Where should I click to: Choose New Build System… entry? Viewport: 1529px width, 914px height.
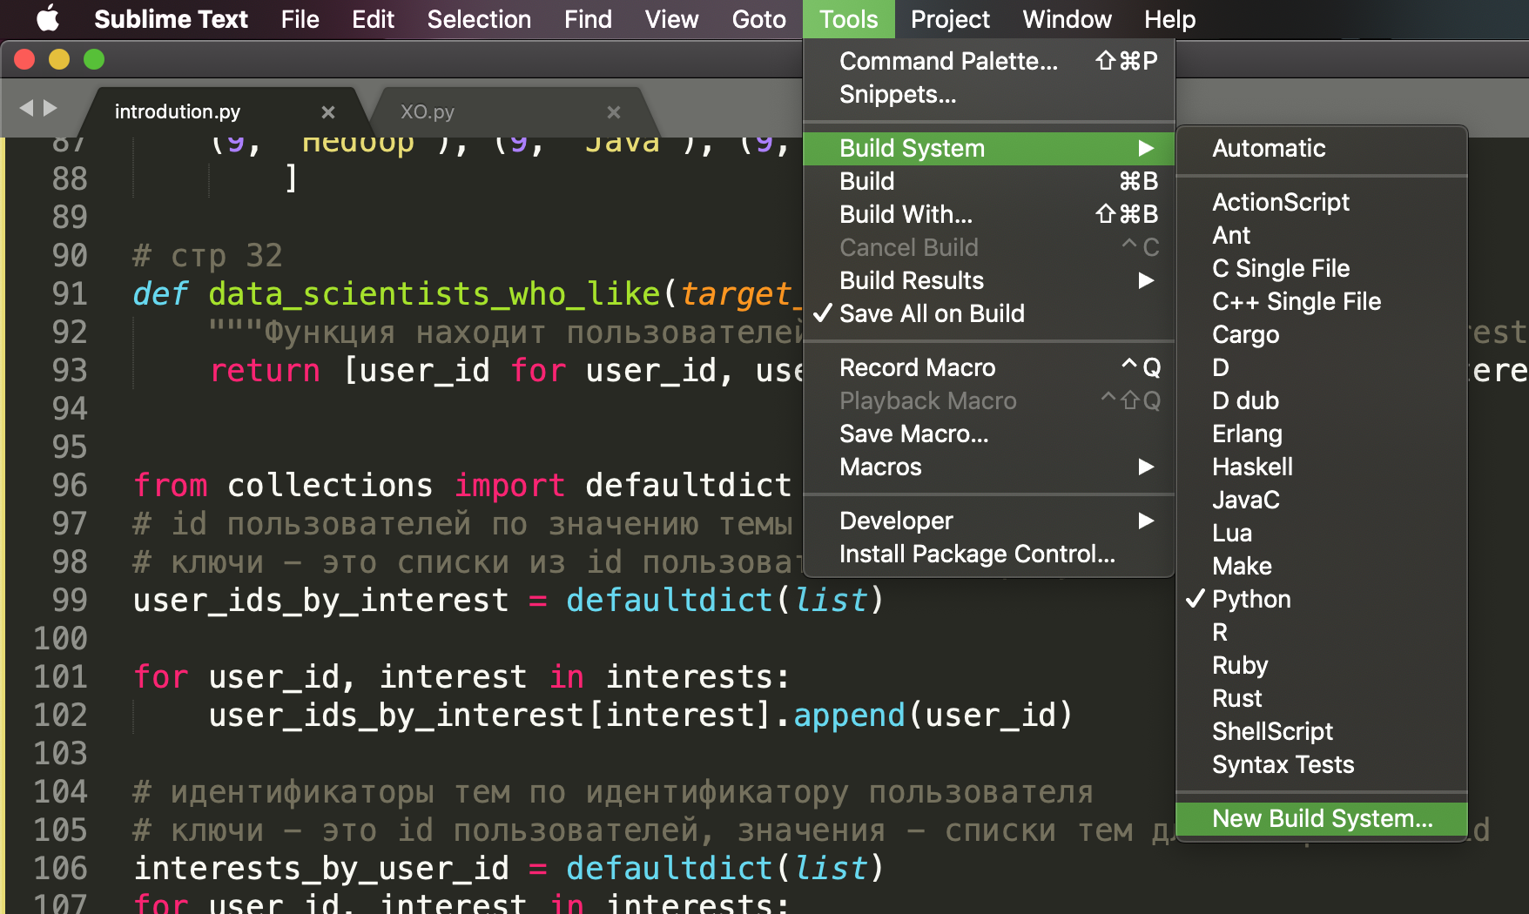tap(1322, 818)
